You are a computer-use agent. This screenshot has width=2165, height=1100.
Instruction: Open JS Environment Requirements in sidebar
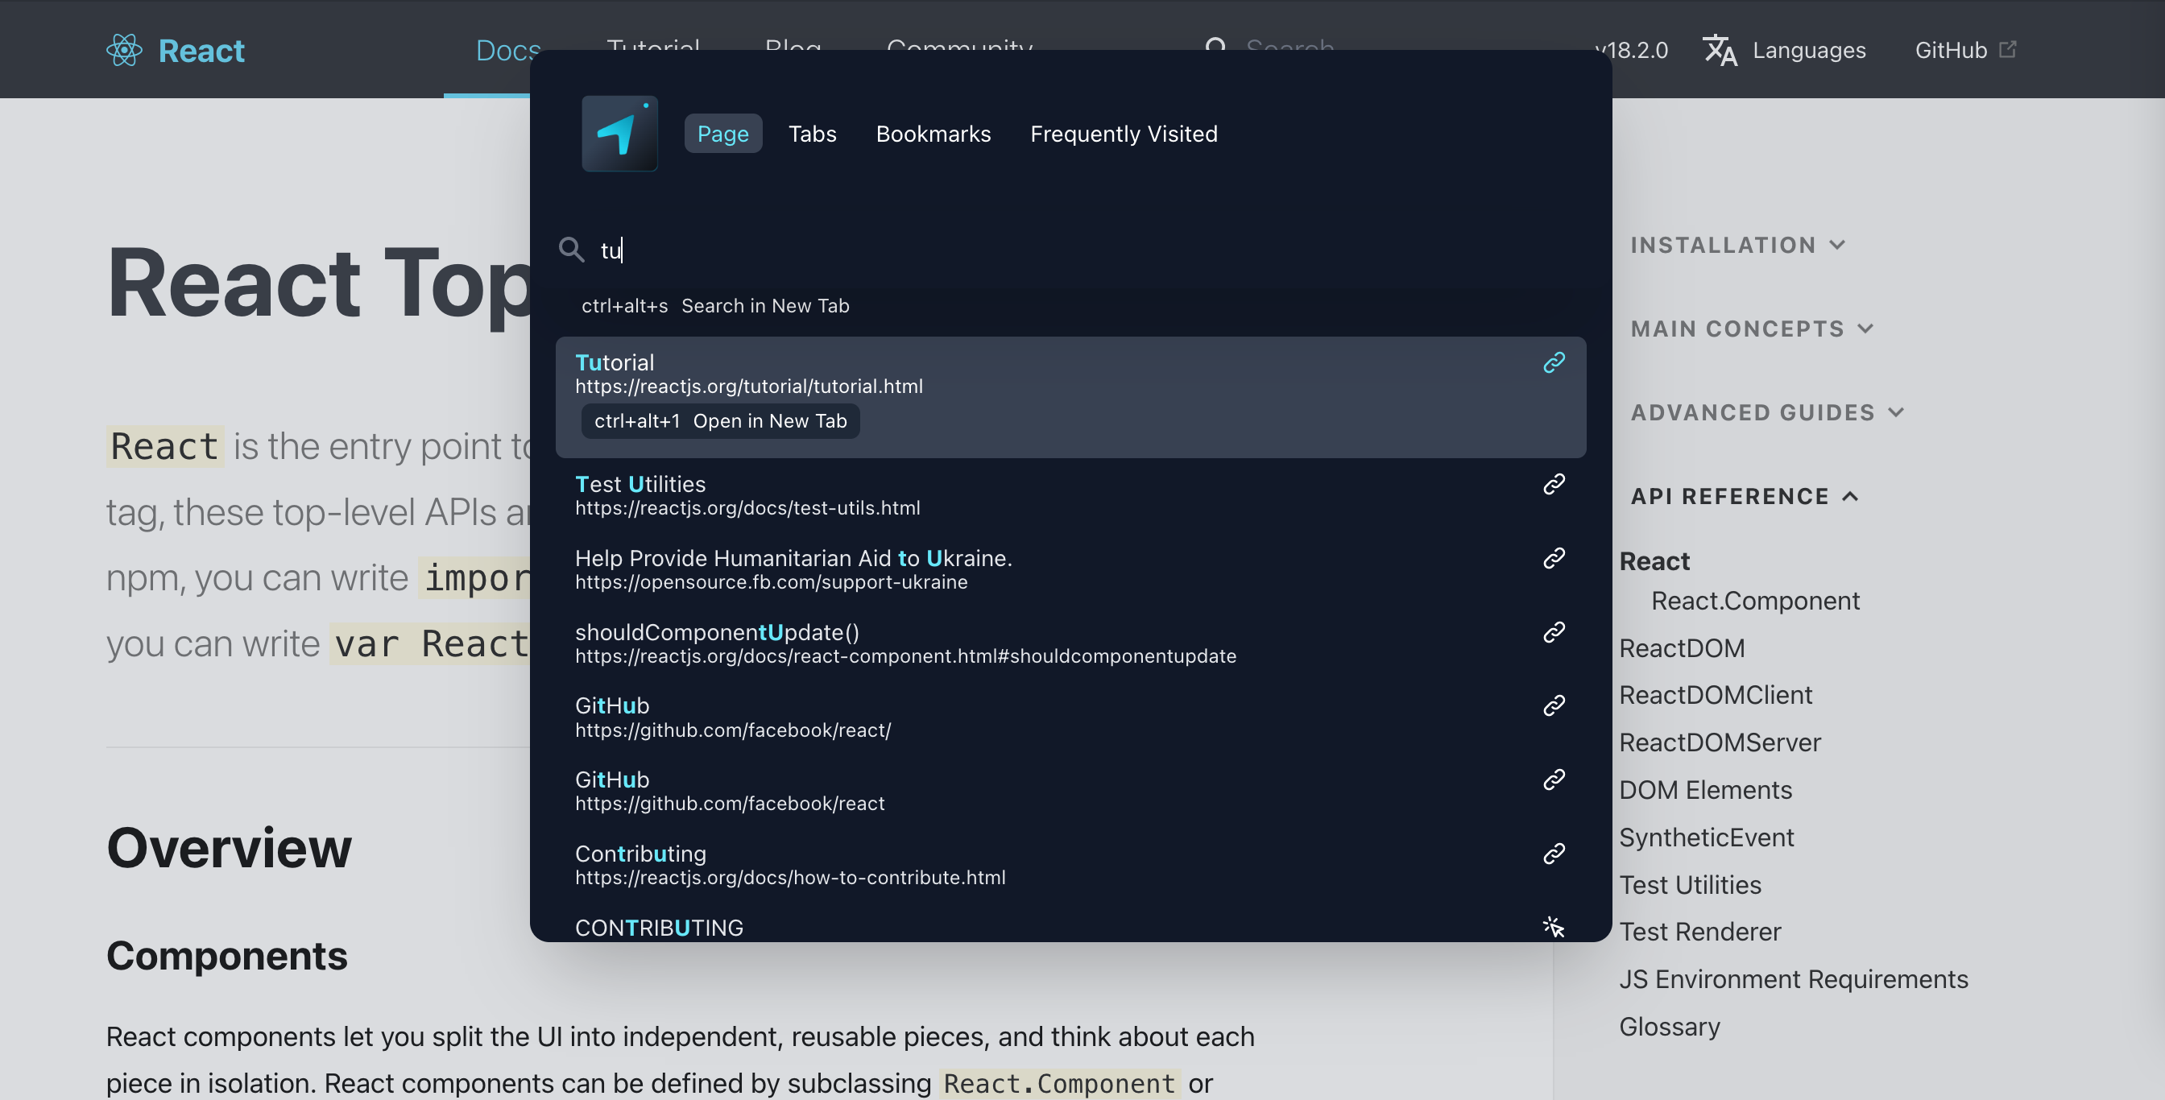pos(1794,979)
